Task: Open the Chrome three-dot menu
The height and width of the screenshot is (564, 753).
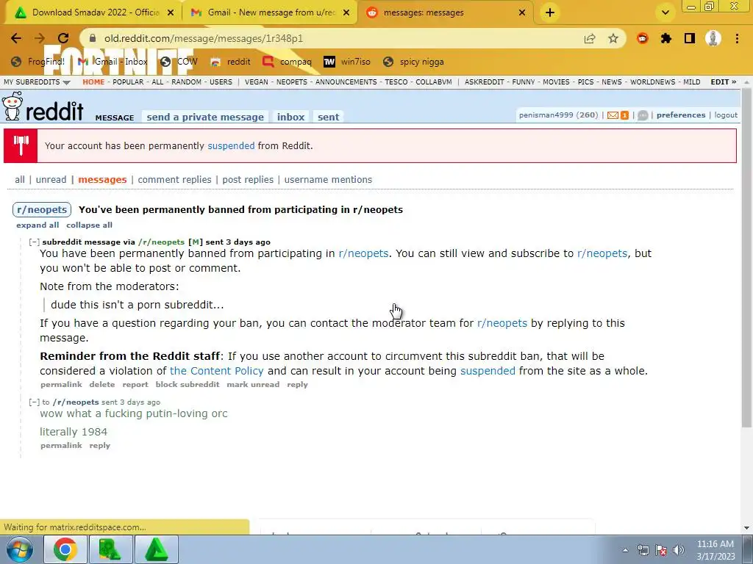Action: [737, 38]
